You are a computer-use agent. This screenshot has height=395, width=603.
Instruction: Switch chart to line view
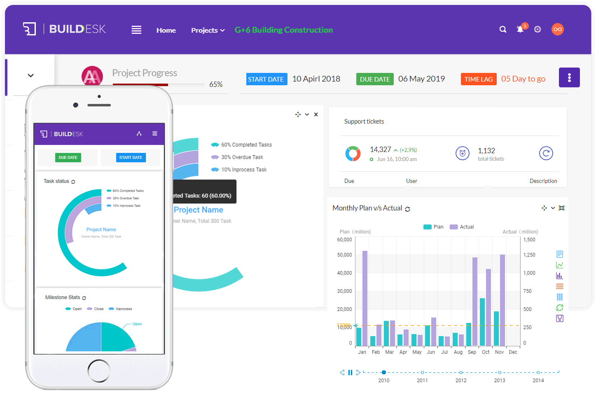560,265
